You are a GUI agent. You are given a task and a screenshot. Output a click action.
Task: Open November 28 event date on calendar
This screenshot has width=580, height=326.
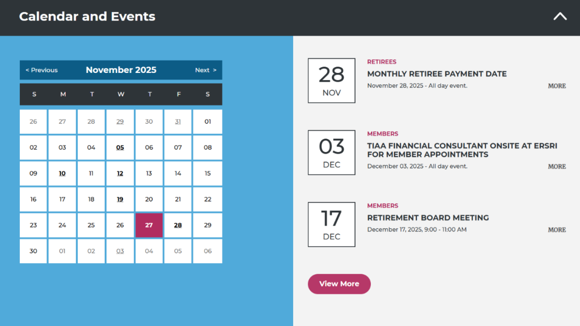178,225
